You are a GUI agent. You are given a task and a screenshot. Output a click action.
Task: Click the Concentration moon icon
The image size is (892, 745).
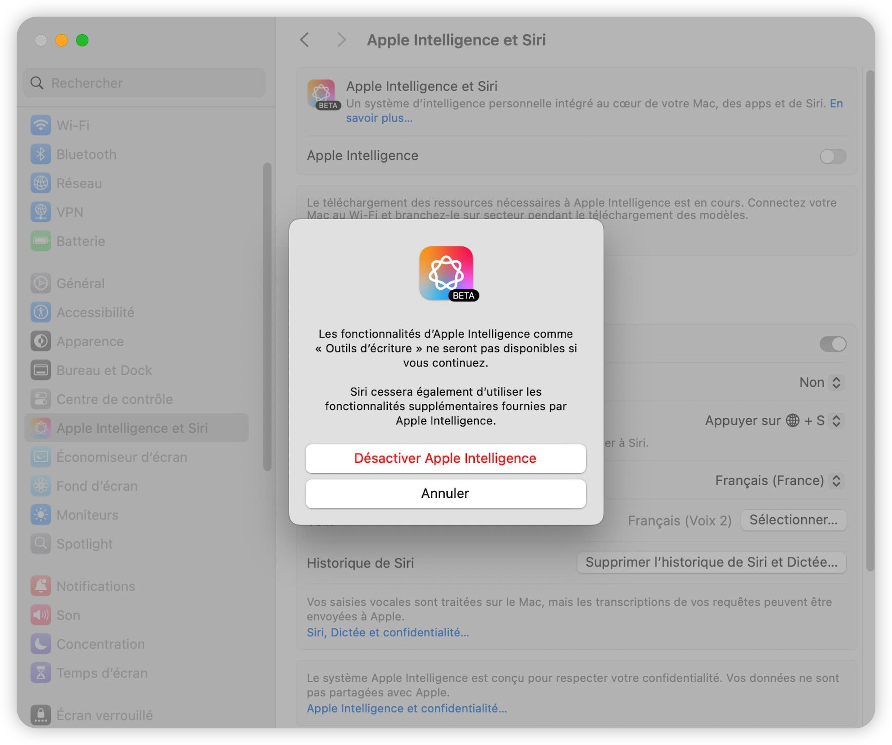point(41,644)
